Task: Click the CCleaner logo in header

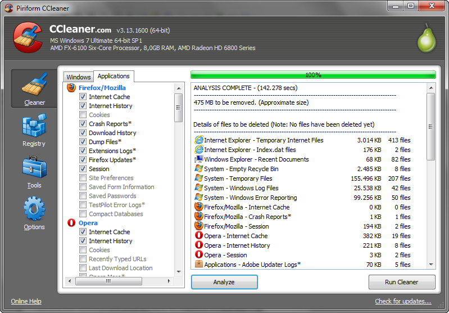Action: click(28, 38)
